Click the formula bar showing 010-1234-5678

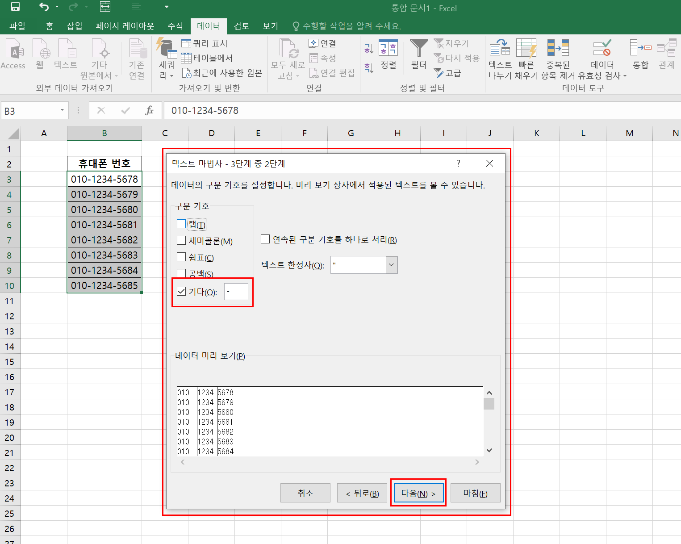pos(422,110)
